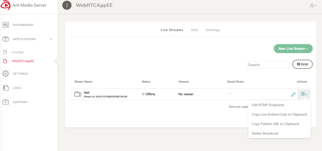Viewport: 322px width, 151px height.
Task: Click the 'No viewer' cell
Action: coord(186,94)
